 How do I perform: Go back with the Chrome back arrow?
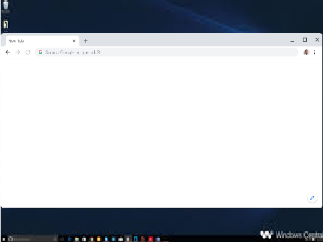coord(8,52)
